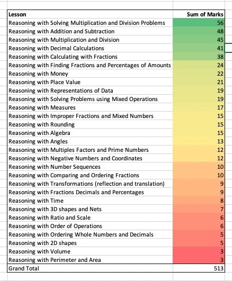Select the red cell for Reasoning with Volume
232x281 pixels.
(x=199, y=251)
